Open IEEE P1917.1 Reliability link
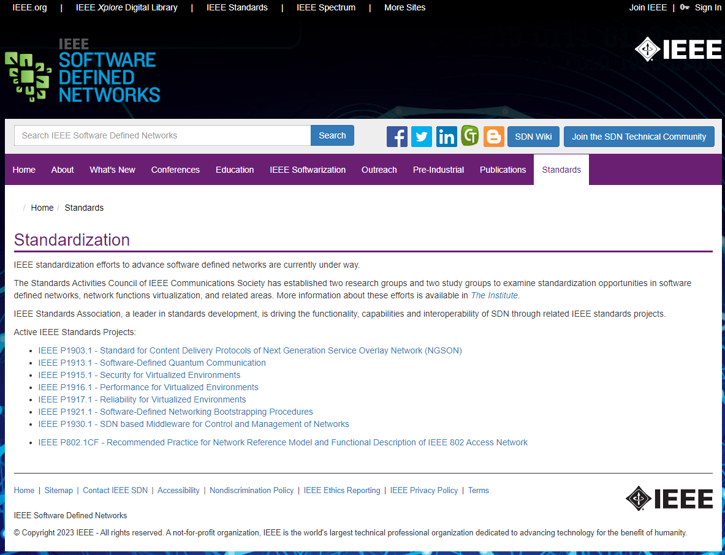 point(142,399)
